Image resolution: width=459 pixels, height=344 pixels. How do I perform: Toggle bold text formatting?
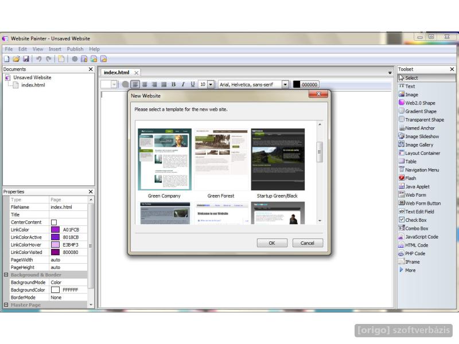click(x=173, y=84)
